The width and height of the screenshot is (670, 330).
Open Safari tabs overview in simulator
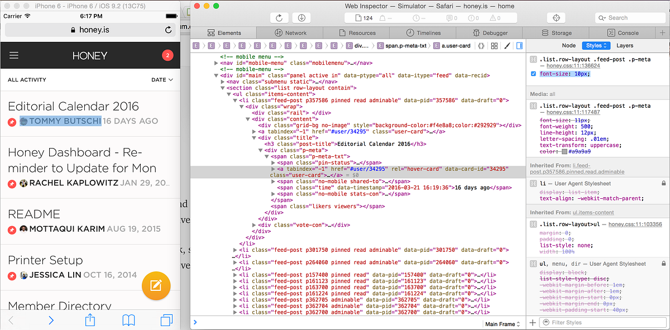(166, 320)
